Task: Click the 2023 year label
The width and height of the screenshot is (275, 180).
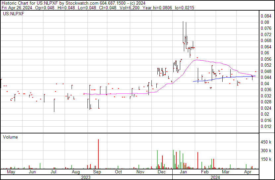Action: pos(86,177)
